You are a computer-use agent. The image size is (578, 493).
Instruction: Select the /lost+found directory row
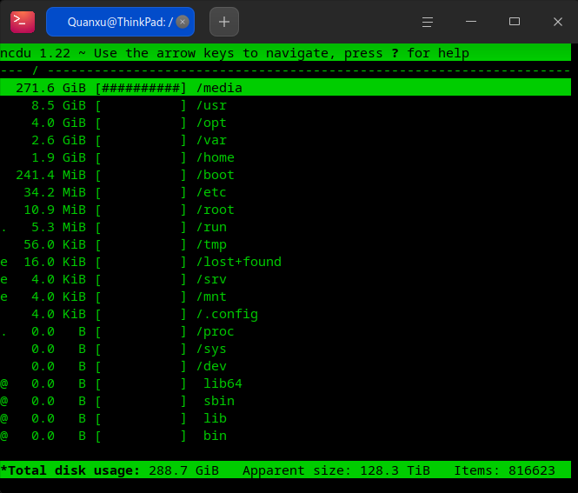[x=286, y=262]
